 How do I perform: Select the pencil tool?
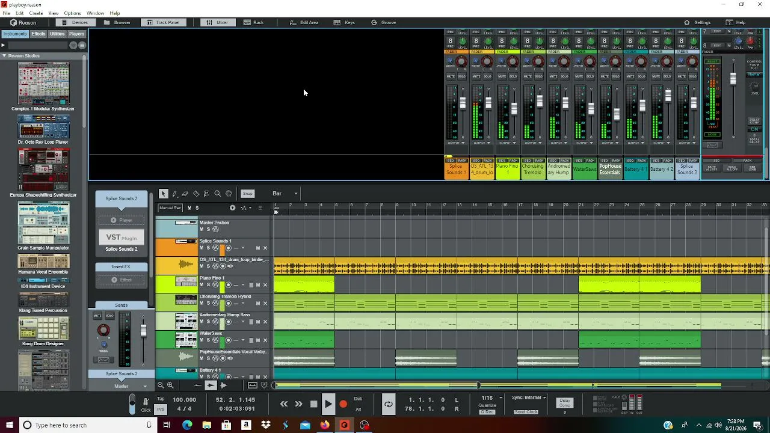[174, 194]
